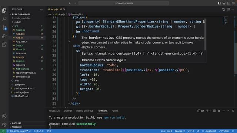Viewport: 237px width, 133px height.
Task: Toggle secondary side bar layout icon
Action: tap(228, 3)
